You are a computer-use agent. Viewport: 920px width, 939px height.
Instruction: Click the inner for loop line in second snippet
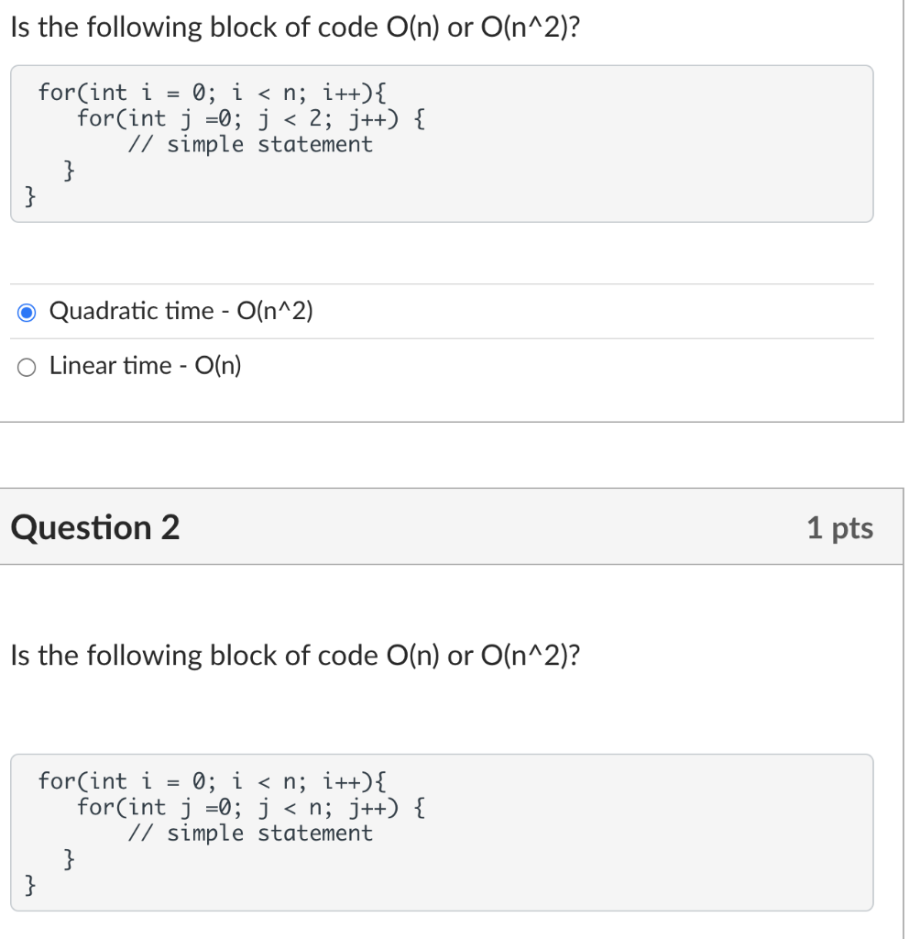247,806
